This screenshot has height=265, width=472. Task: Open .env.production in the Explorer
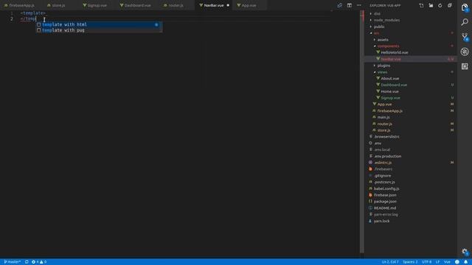point(388,156)
